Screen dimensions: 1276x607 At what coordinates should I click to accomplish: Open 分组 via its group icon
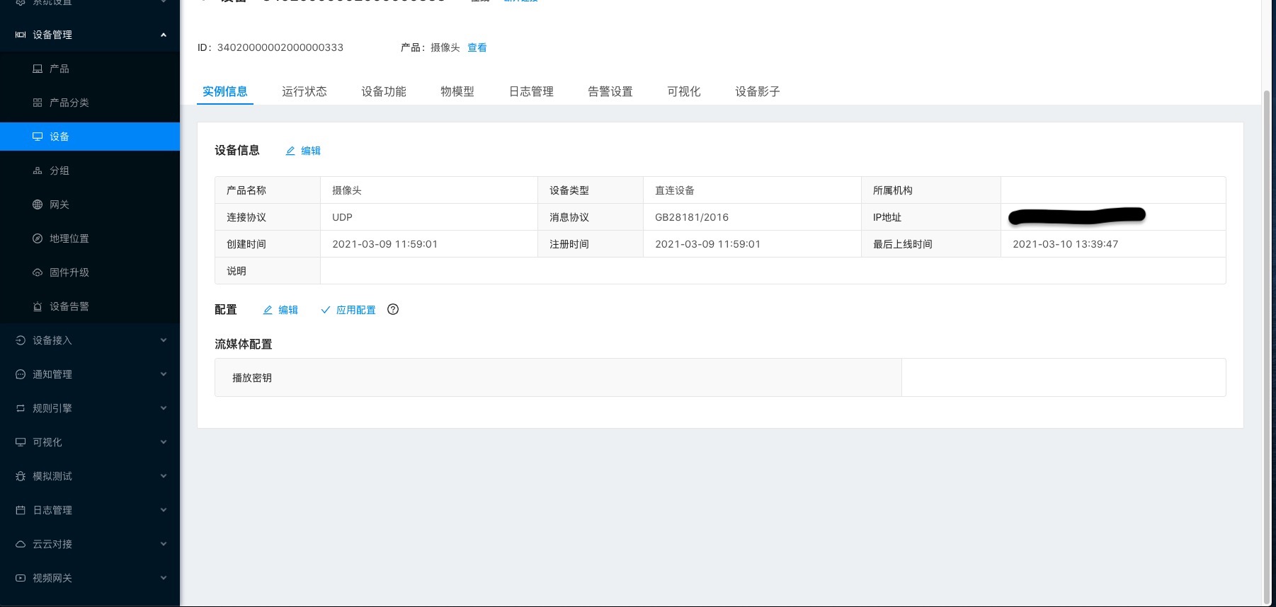[38, 170]
